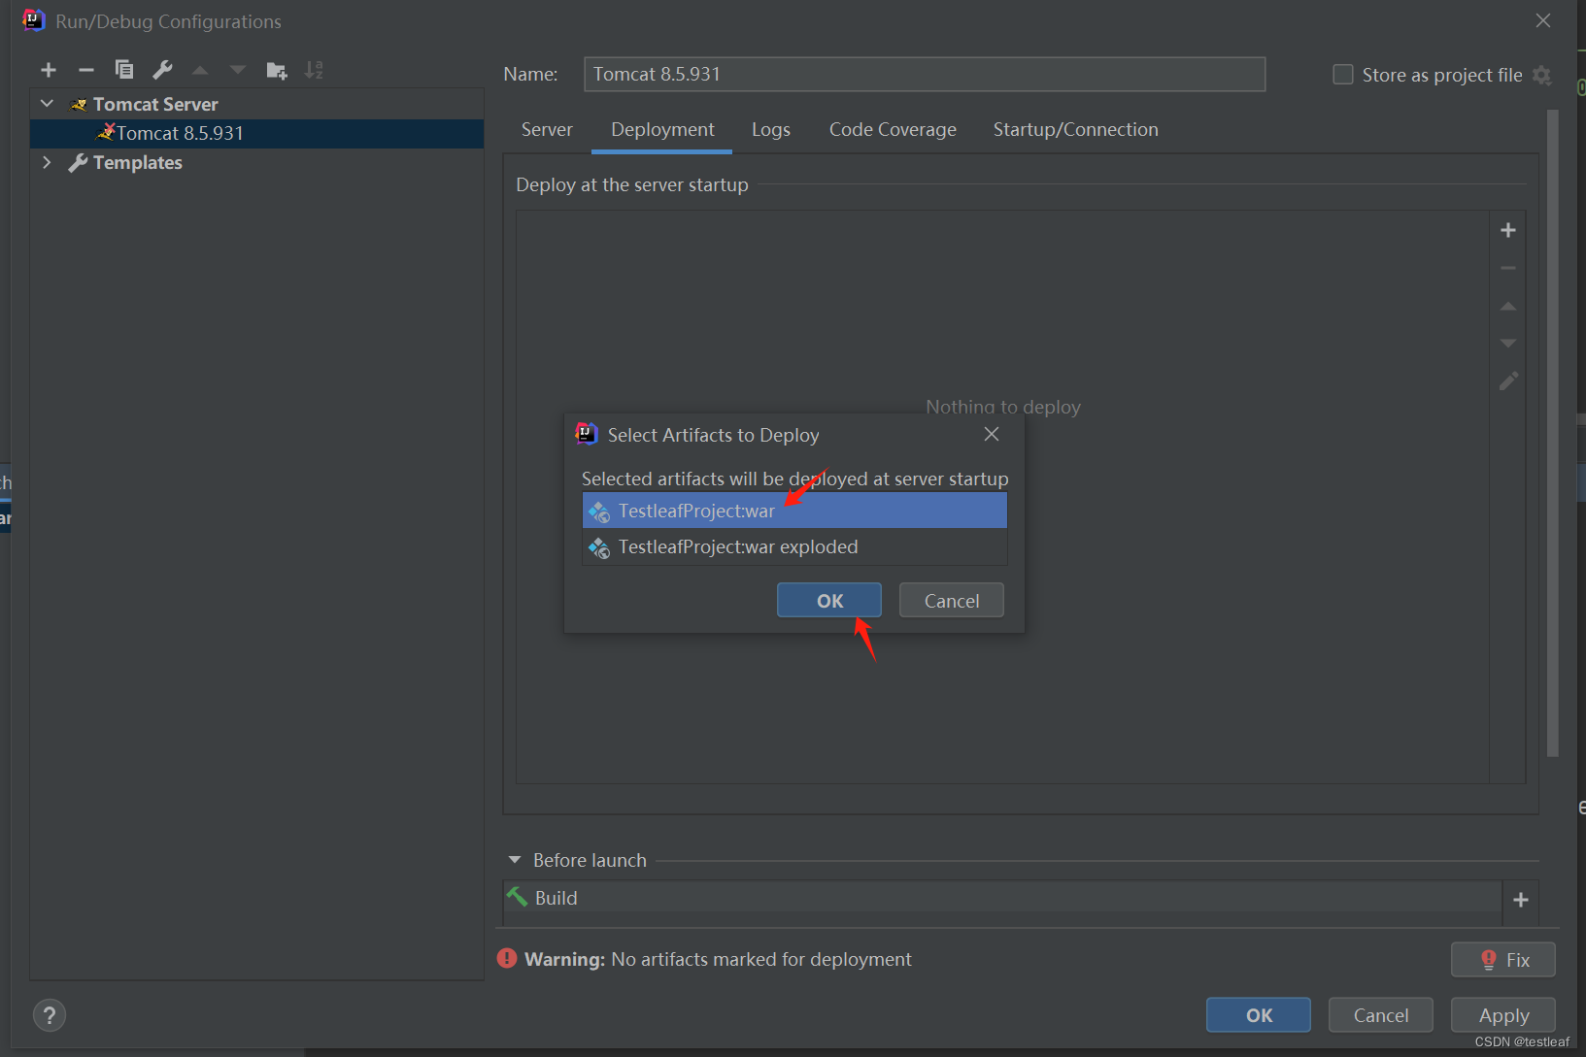
Task: Add new configuration with plus icon
Action: tap(49, 70)
